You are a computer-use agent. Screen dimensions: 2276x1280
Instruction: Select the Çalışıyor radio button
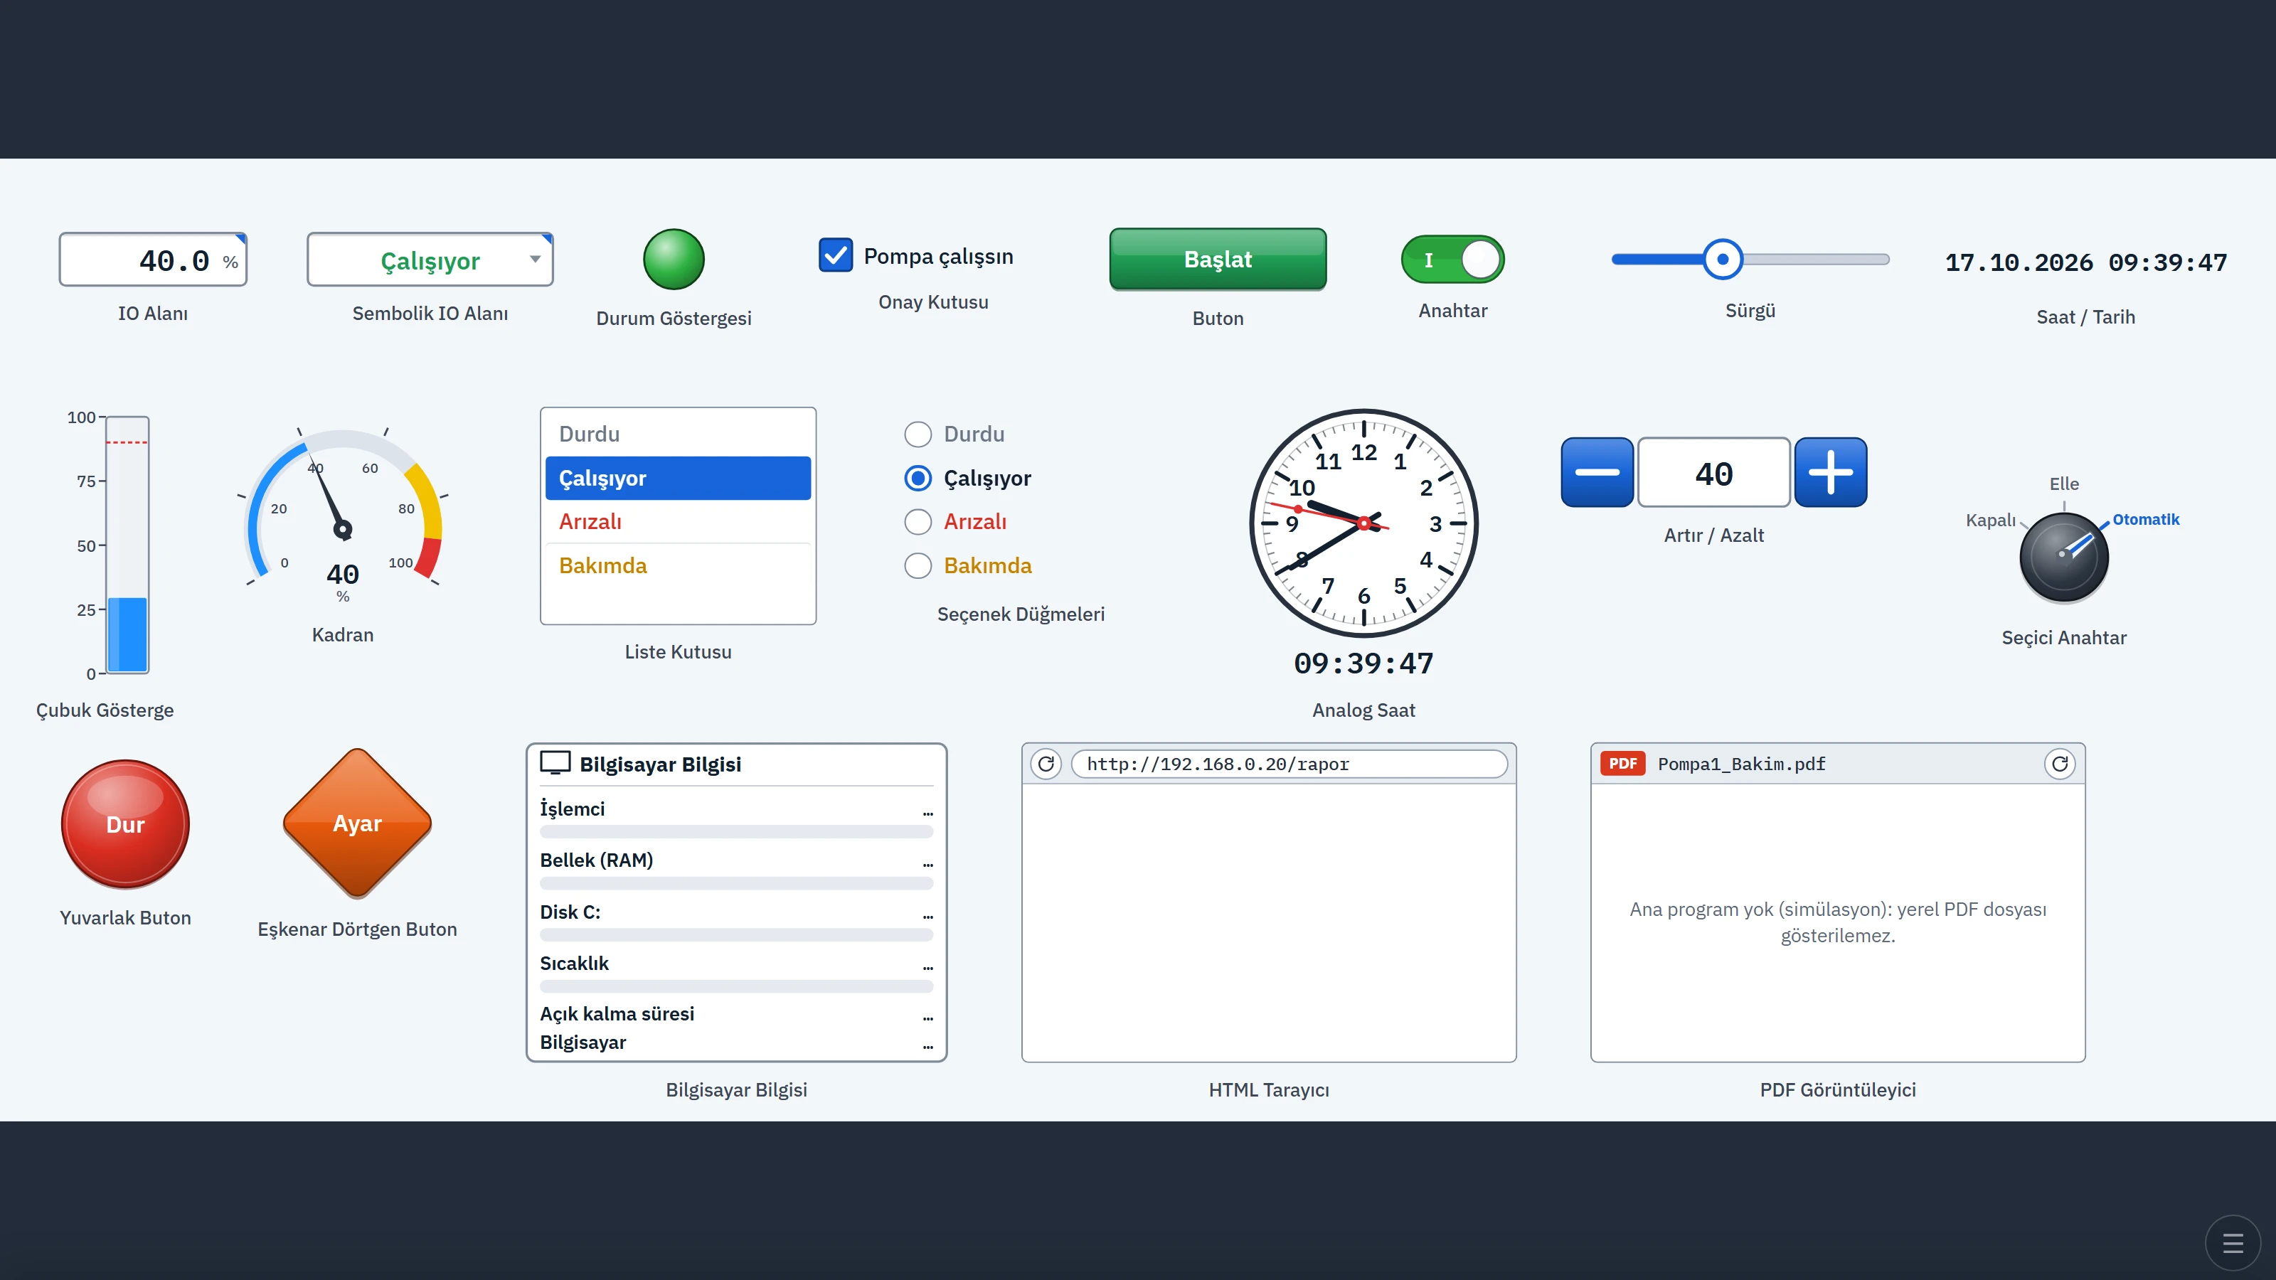(918, 478)
